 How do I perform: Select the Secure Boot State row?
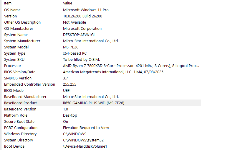pos(19,122)
